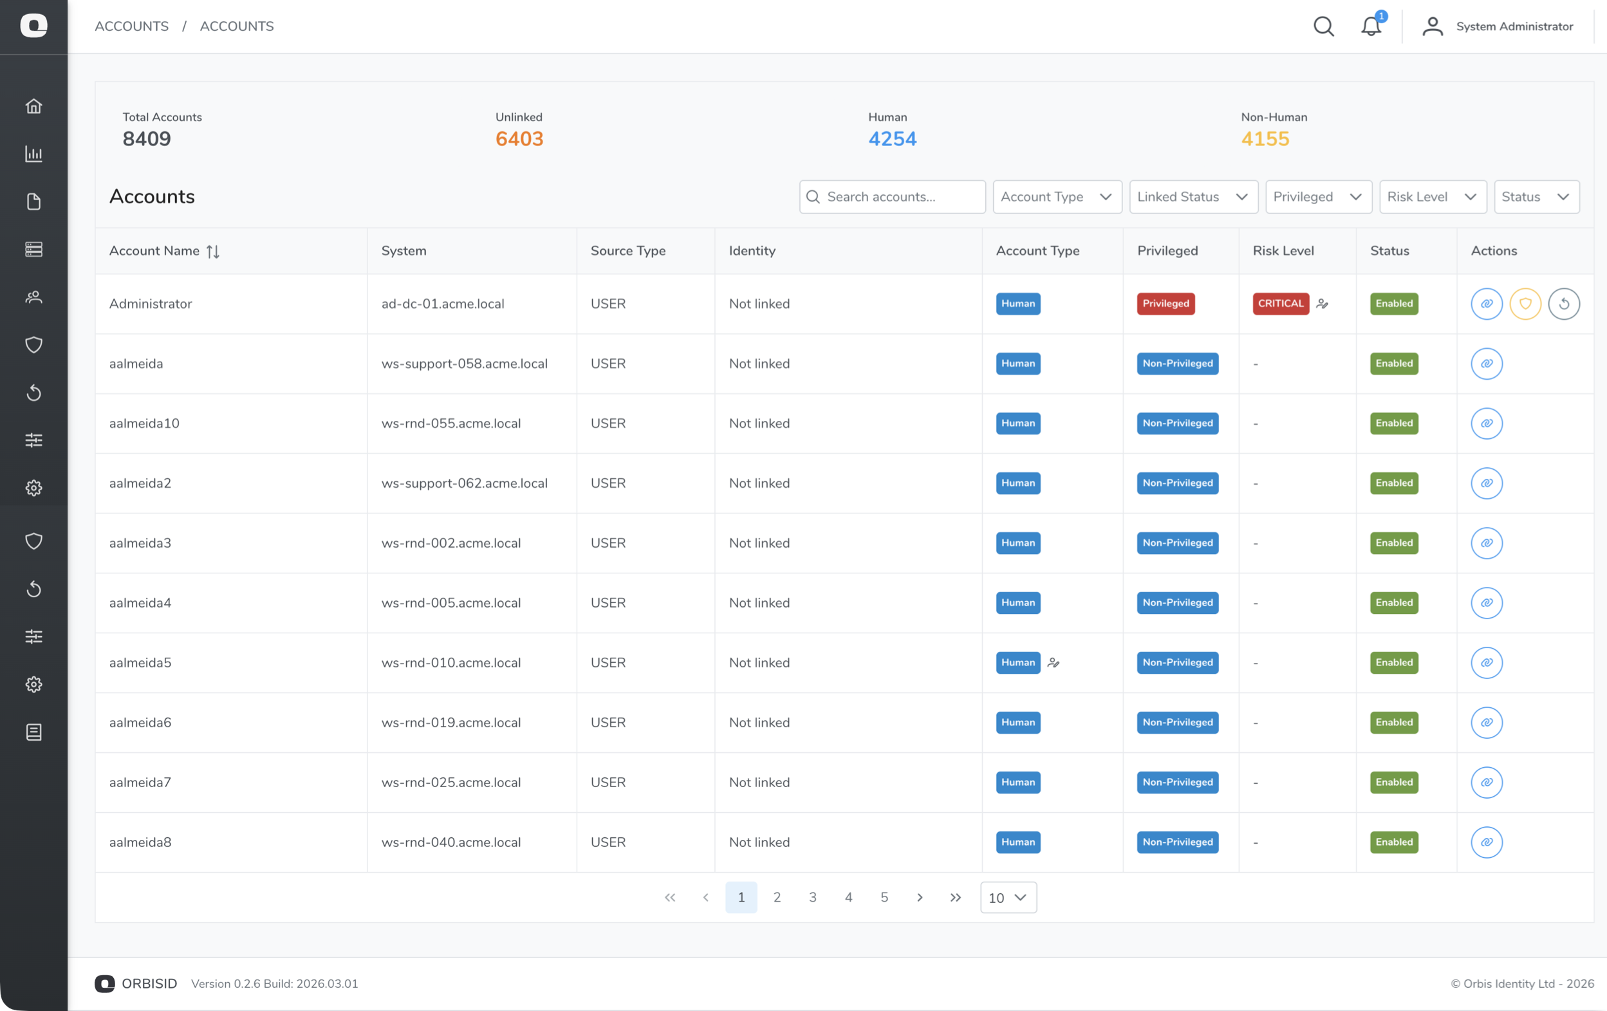Open the rows-per-page 10 dropdown
Image resolution: width=1607 pixels, height=1011 pixels.
[x=1008, y=898]
